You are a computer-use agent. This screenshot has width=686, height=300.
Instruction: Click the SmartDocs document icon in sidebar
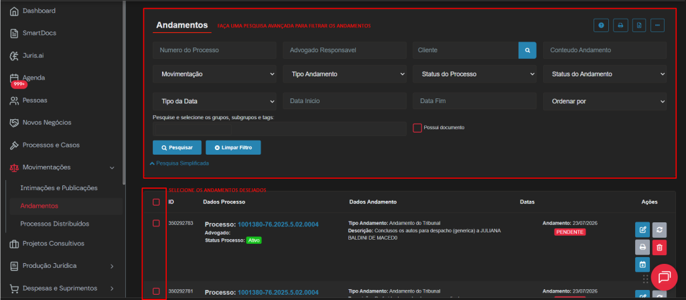(x=14, y=33)
